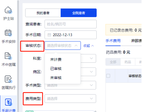Filter list by 药品 button

click(x=128, y=62)
